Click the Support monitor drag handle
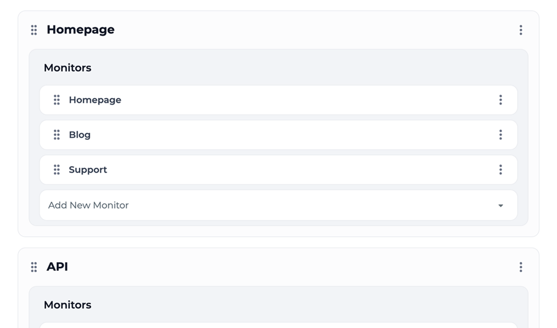 pyautogui.click(x=57, y=170)
